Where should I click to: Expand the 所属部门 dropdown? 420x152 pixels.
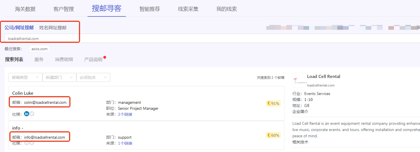[59, 77]
